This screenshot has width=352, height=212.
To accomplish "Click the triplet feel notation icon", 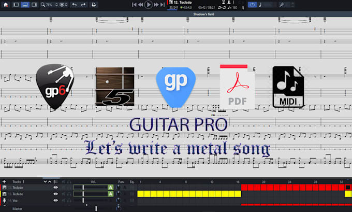I will pyautogui.click(x=222, y=8).
